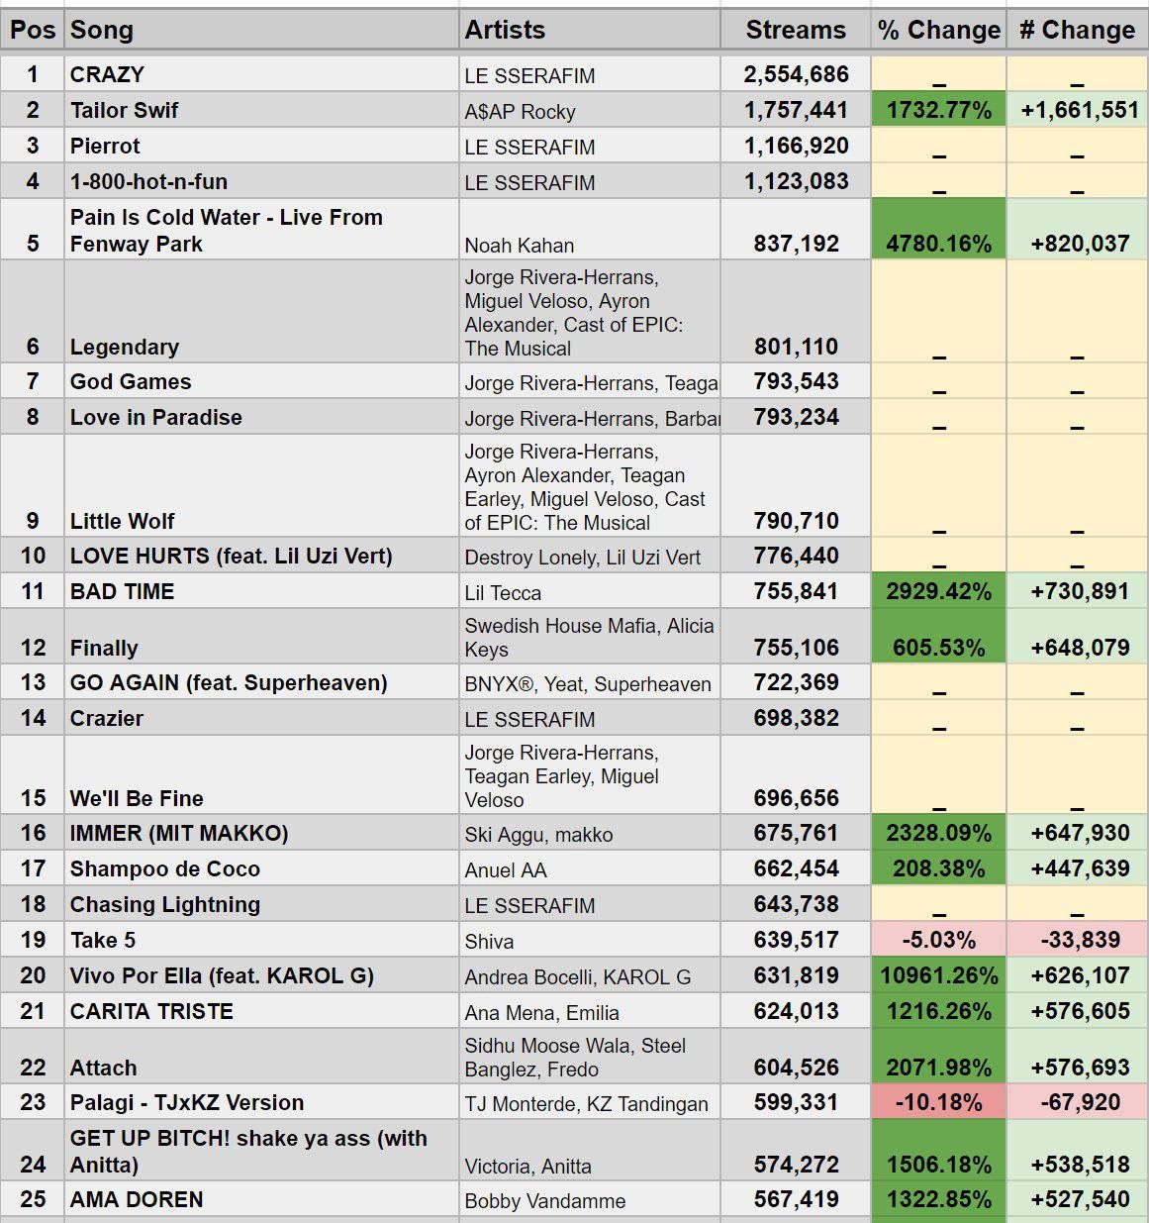This screenshot has height=1223, width=1149.
Task: Select the Vivo Por Ella song cell
Action: click(261, 975)
